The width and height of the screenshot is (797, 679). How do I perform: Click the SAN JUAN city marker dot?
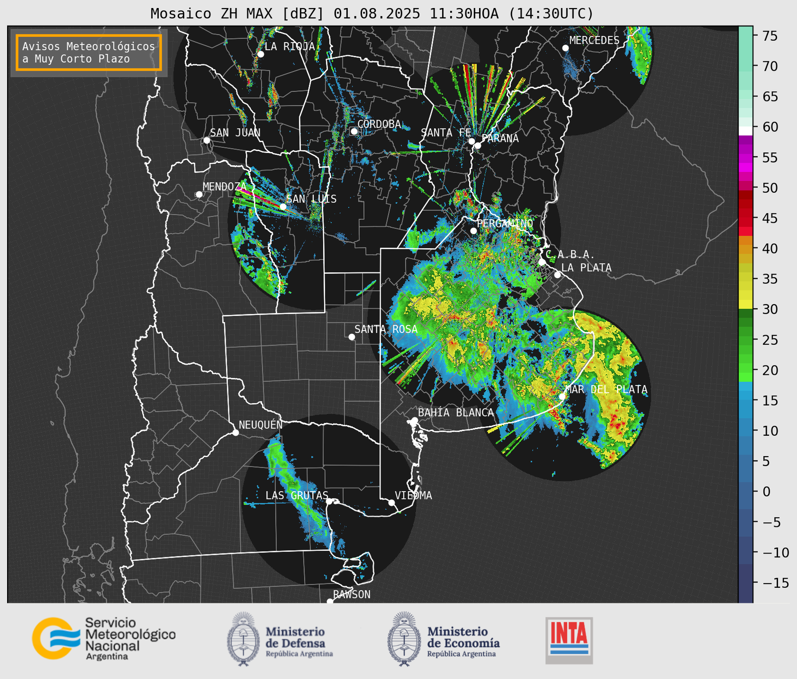tap(206, 140)
